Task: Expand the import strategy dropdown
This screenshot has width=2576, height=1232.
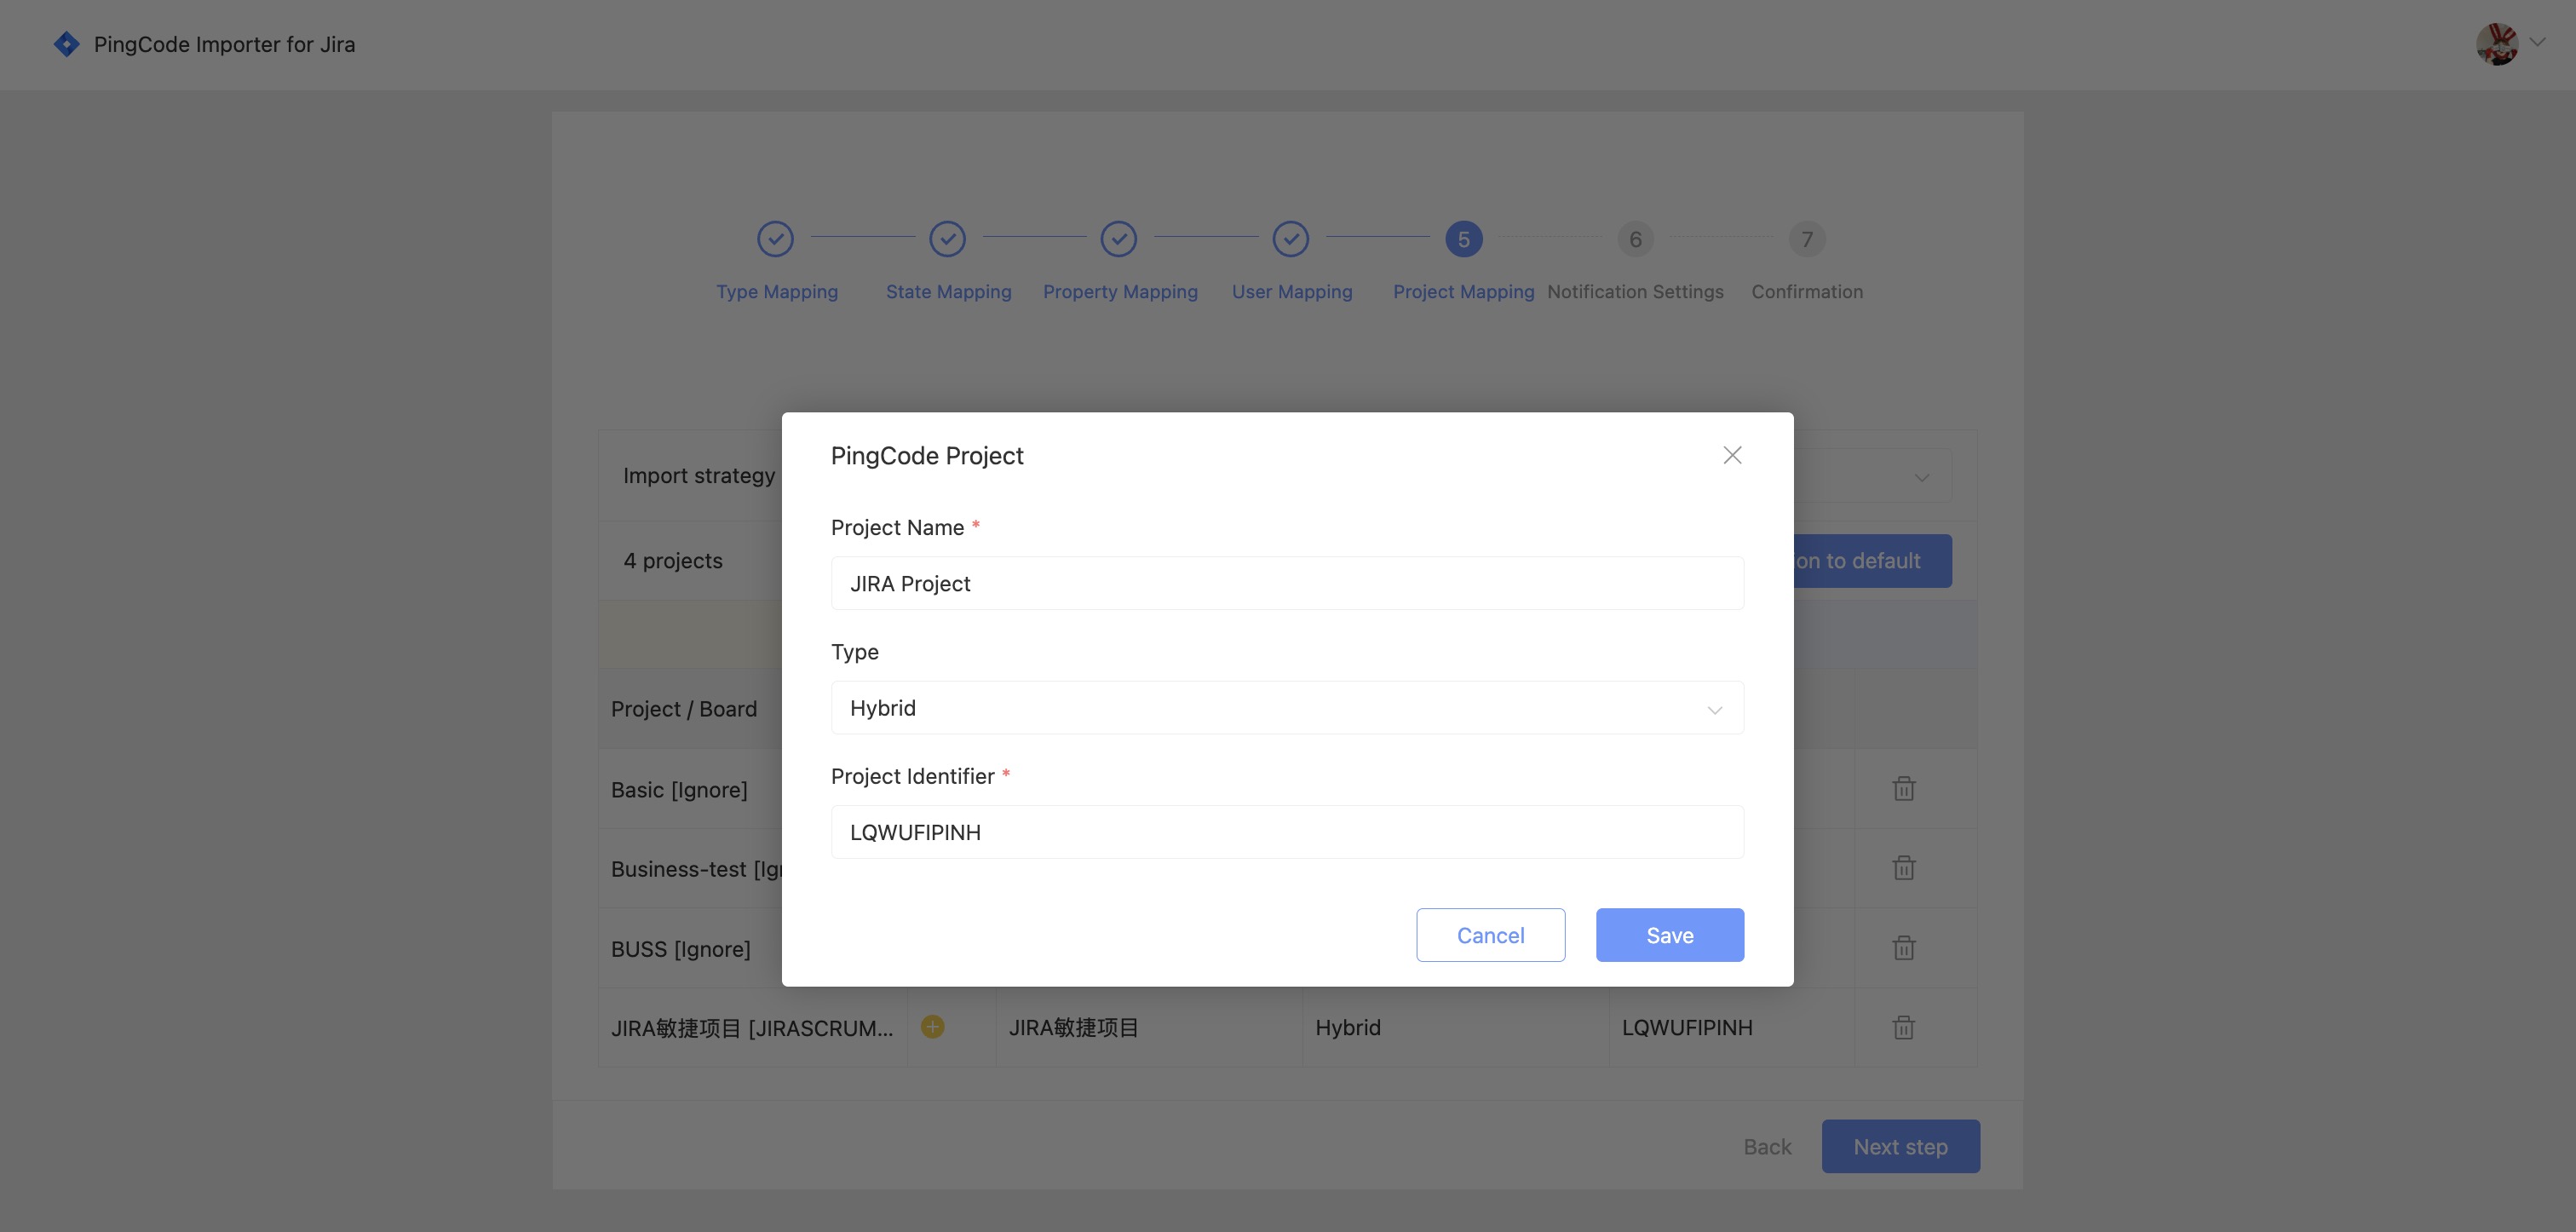Action: (1920, 476)
